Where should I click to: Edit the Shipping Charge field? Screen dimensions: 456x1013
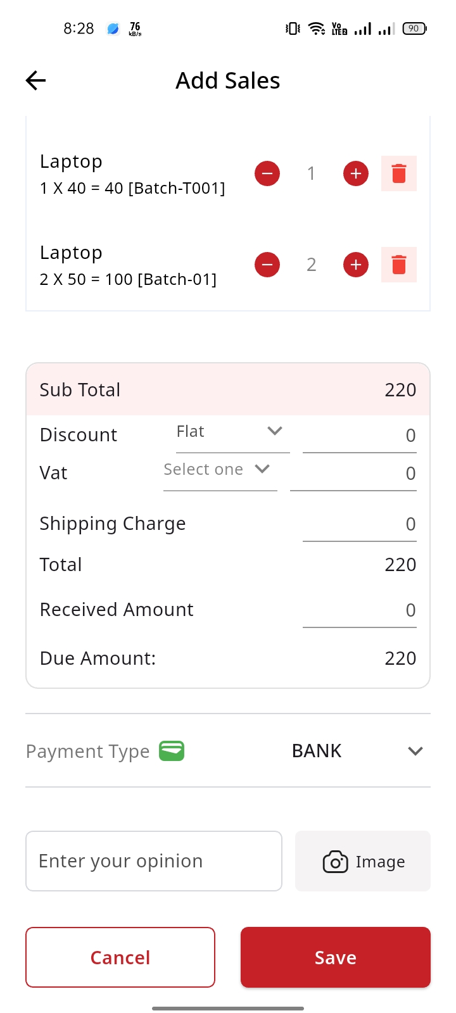[x=359, y=524]
